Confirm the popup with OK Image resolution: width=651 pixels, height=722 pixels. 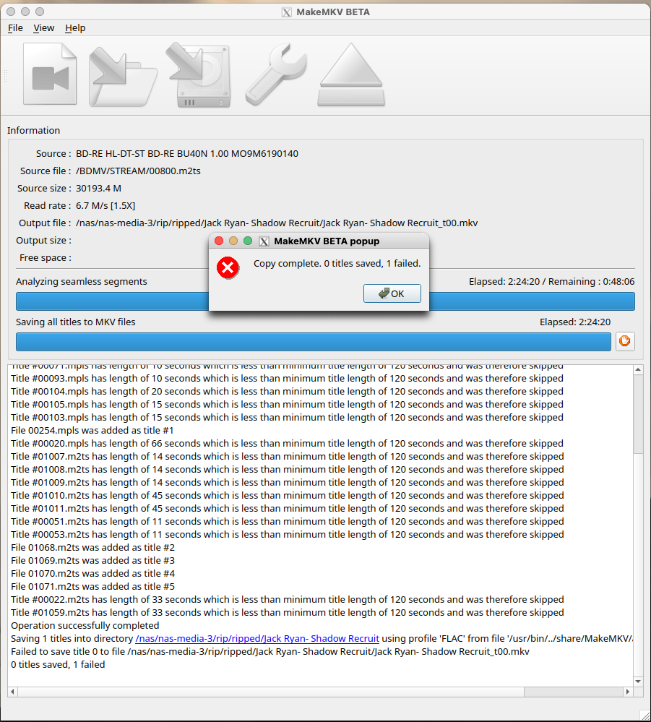(x=392, y=293)
